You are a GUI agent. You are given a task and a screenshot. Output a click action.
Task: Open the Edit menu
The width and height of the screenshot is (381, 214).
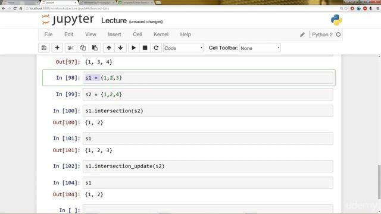[x=69, y=34]
